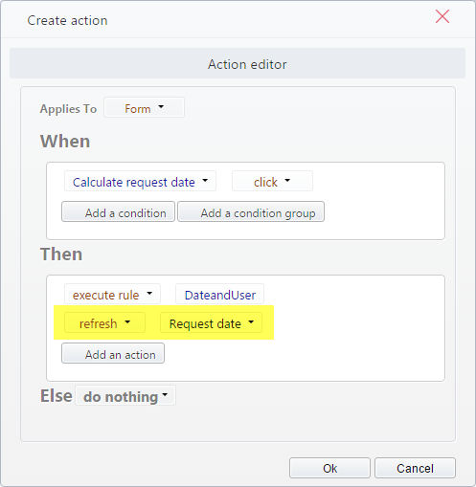Screen dimensions: 476x487
Task: Confirm with the Ok button
Action: (x=329, y=468)
